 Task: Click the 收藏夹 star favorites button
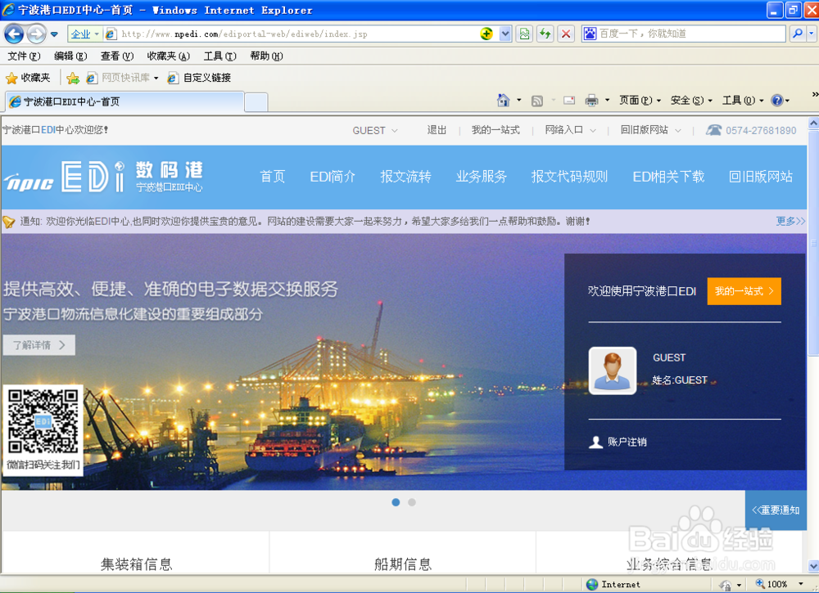[28, 78]
